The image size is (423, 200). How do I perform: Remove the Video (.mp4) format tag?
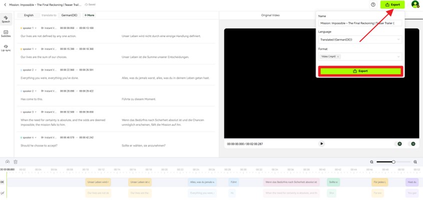(338, 56)
